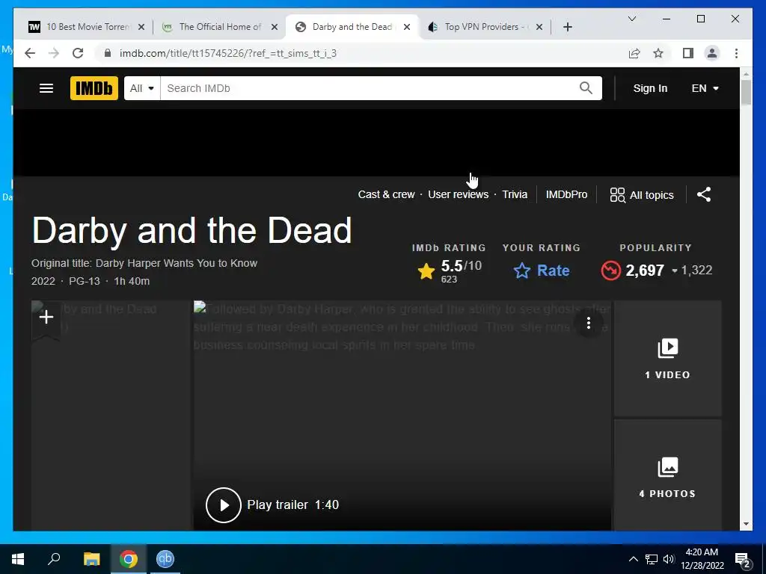Open a new browser tab
The height and width of the screenshot is (574, 766).
tap(568, 28)
